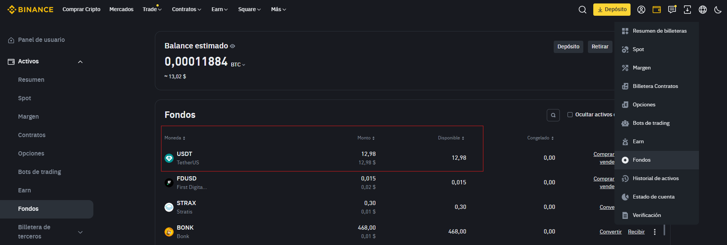Change the BTC balance currency dropdown
Image resolution: width=727 pixels, height=245 pixels.
click(238, 65)
